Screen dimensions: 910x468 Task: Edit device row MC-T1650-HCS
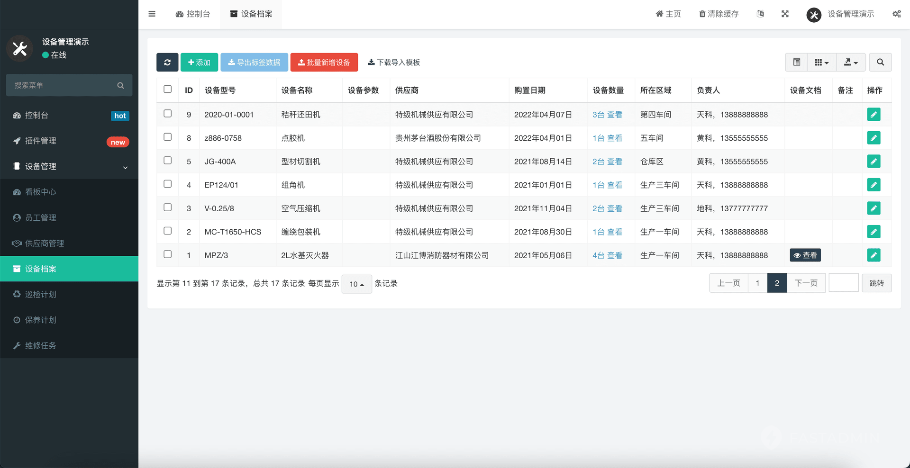[x=874, y=232]
